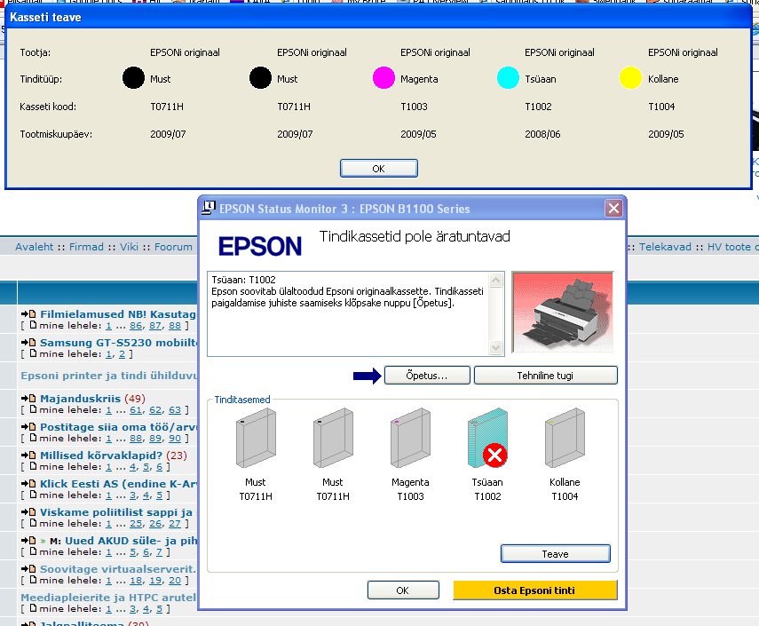Screen dimensions: 759x626
Task: Open the Postitage siia oma töö topic
Action: pos(119,427)
